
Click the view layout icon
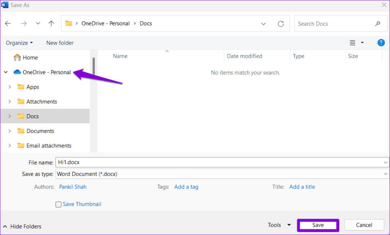353,43
